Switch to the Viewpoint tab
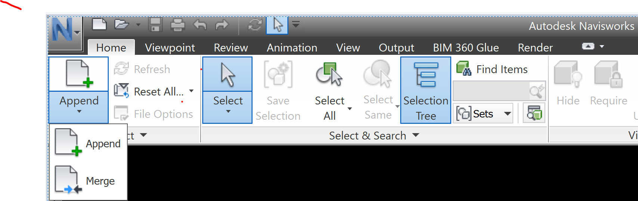The height and width of the screenshot is (201, 638). [170, 48]
